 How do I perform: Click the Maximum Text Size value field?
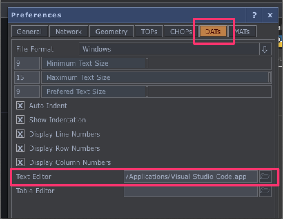click(x=27, y=78)
